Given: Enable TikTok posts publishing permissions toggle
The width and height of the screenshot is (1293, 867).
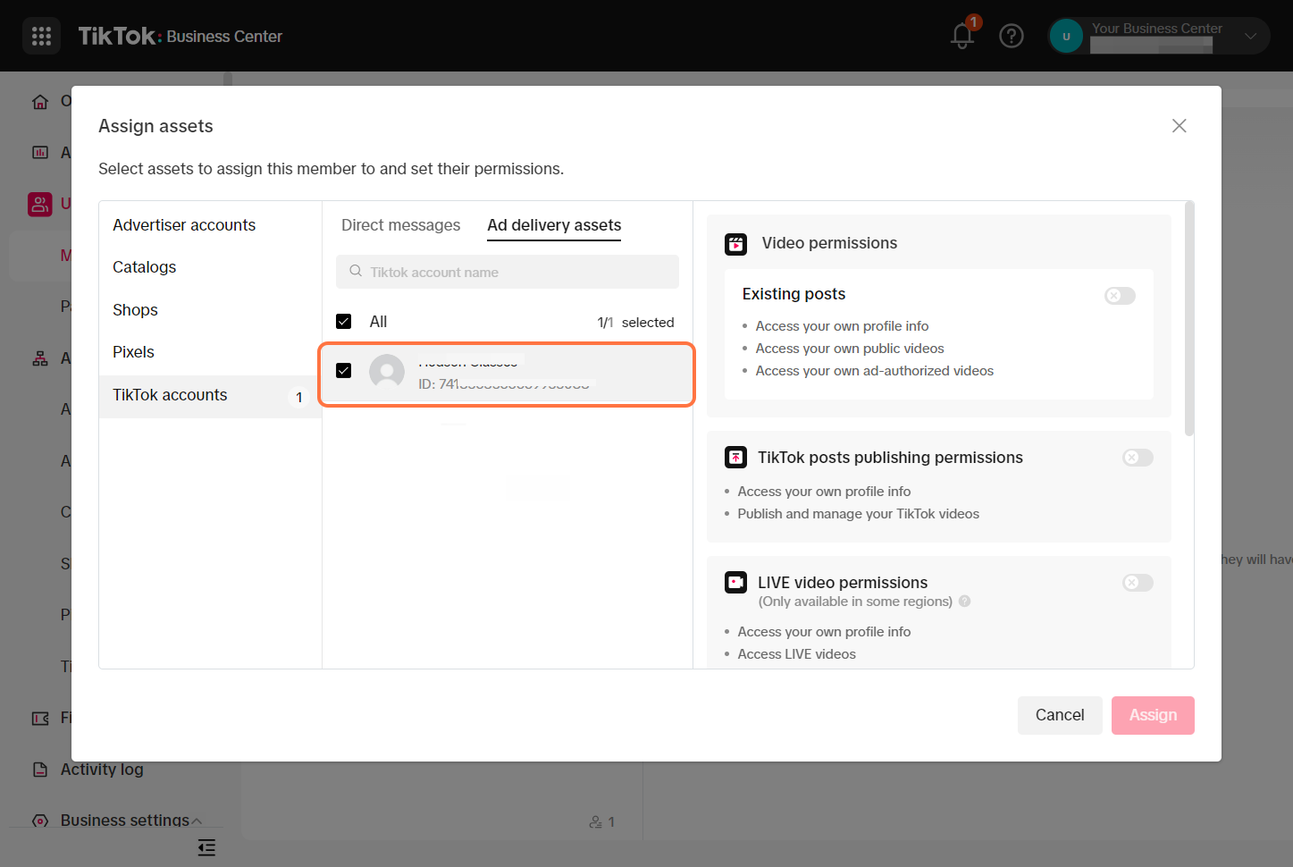Looking at the screenshot, I should (x=1138, y=458).
